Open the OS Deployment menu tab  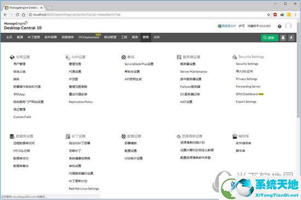click(89, 37)
